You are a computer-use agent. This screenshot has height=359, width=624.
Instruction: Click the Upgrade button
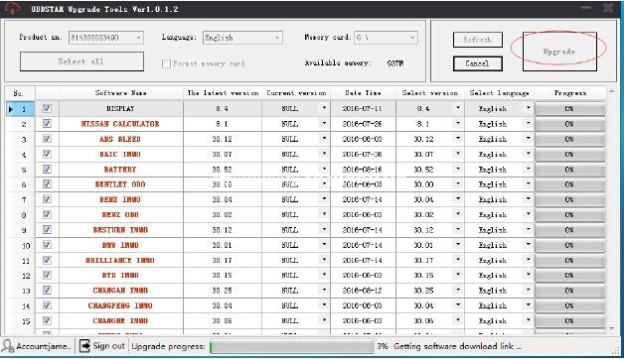tap(559, 52)
